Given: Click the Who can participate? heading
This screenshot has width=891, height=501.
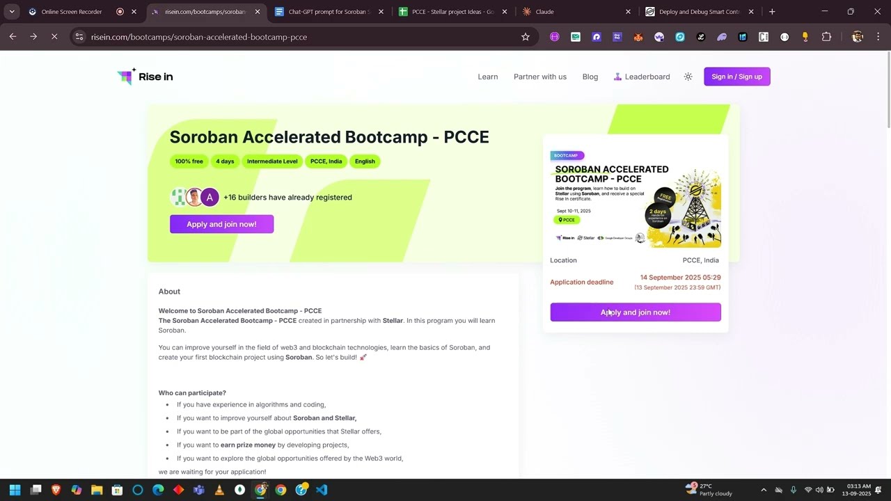Looking at the screenshot, I should pyautogui.click(x=192, y=393).
